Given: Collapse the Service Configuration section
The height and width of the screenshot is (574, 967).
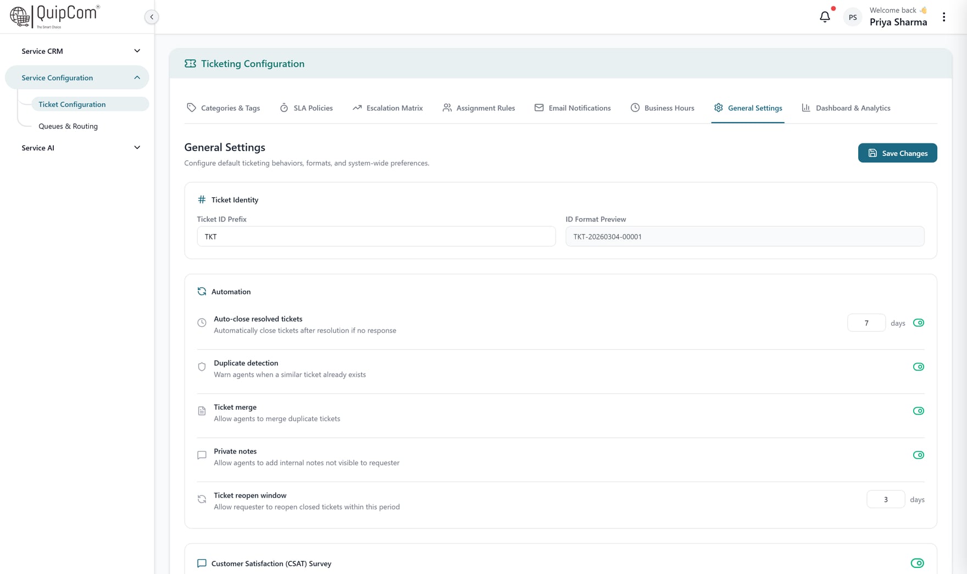Looking at the screenshot, I should pos(77,77).
